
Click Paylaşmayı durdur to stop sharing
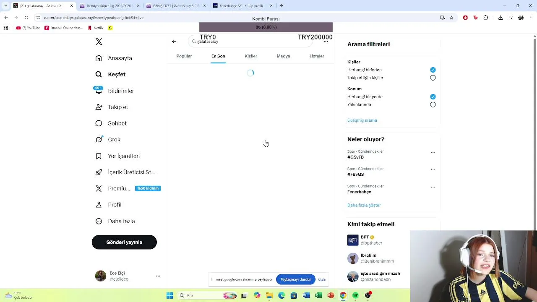(295, 279)
